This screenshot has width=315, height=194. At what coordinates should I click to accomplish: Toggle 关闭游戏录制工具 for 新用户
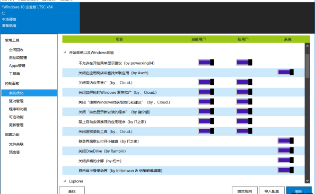pyautogui.click(x=244, y=131)
